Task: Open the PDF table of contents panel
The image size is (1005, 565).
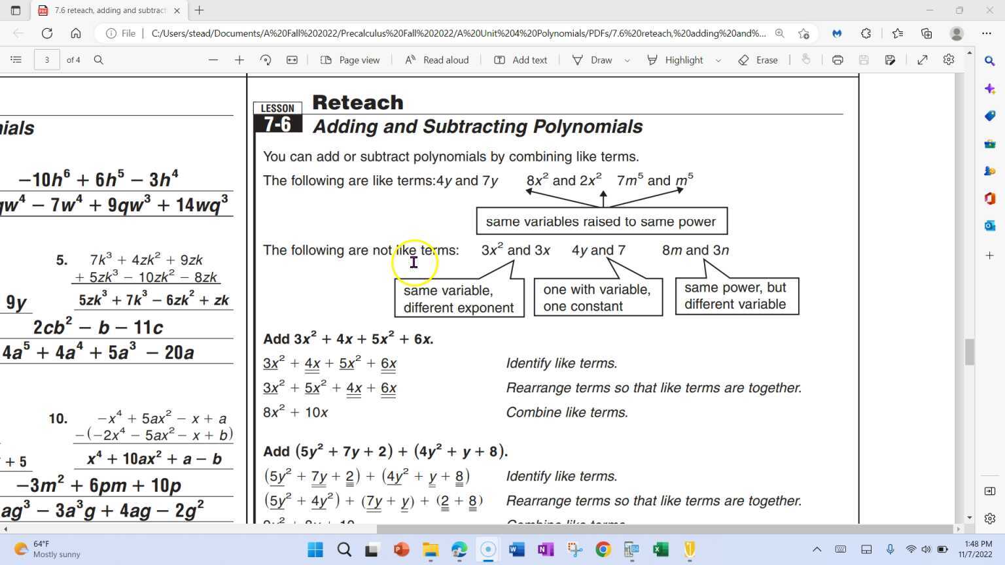Action: pyautogui.click(x=16, y=60)
